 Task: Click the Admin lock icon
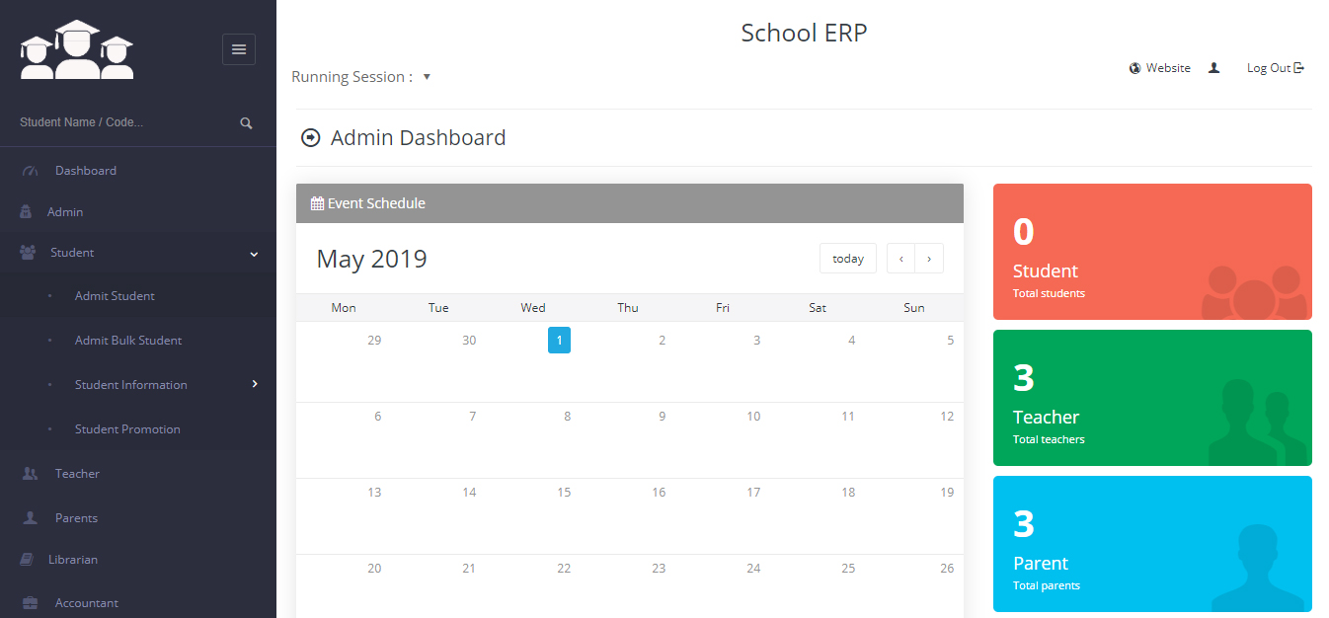point(26,212)
